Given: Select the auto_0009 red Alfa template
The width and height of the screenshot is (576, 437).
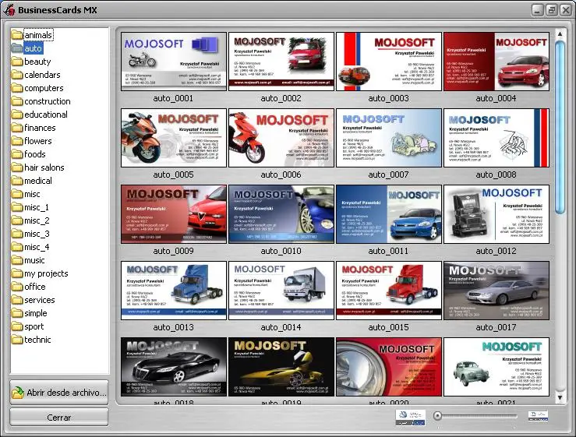Looking at the screenshot, I should 173,214.
